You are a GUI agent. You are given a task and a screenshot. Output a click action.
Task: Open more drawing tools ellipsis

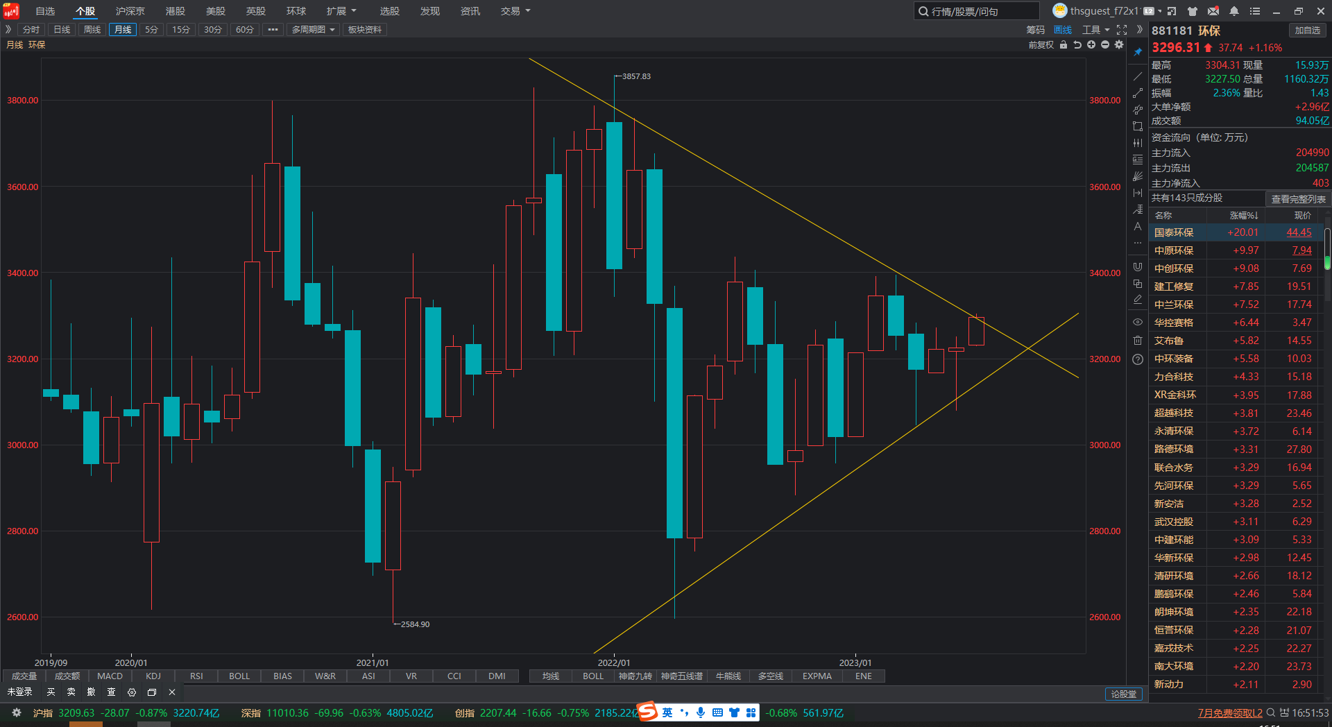pyautogui.click(x=1138, y=243)
